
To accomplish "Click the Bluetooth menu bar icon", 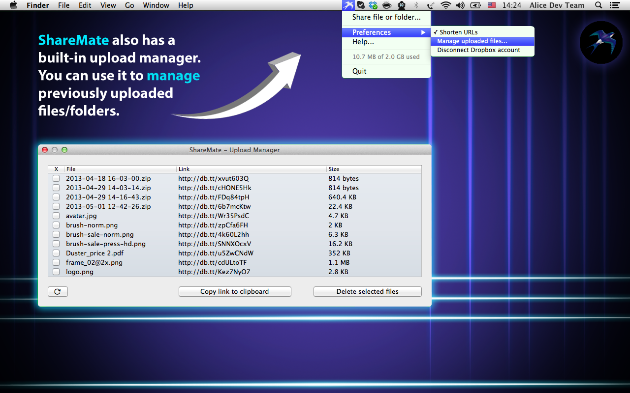I will pos(416,5).
